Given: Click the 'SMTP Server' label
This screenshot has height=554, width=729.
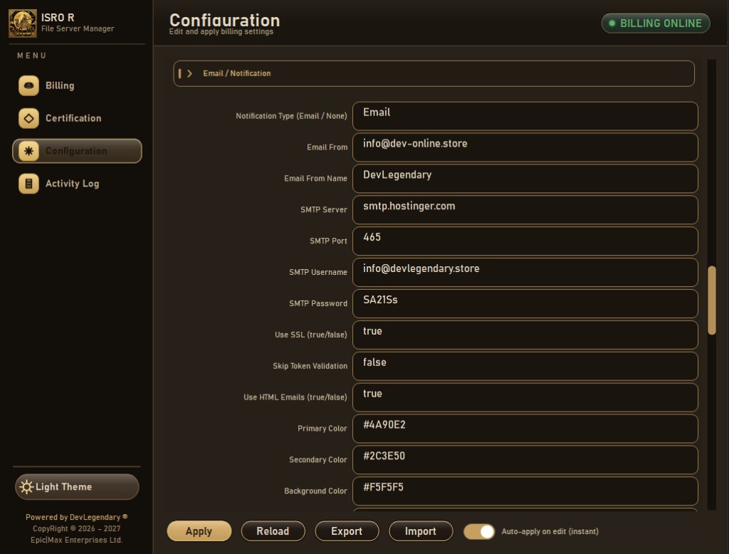Looking at the screenshot, I should point(324,210).
